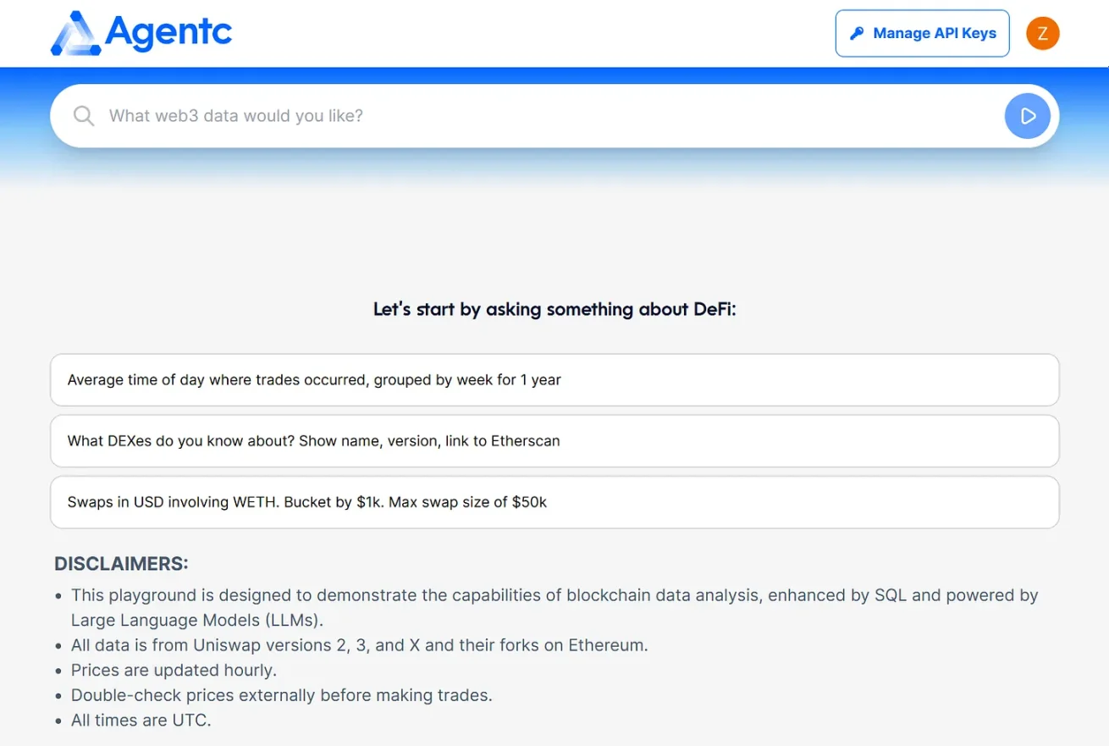Click the "Prices are updated hourly" bullet
Screen dimensions: 1109x746
pyautogui.click(x=174, y=671)
